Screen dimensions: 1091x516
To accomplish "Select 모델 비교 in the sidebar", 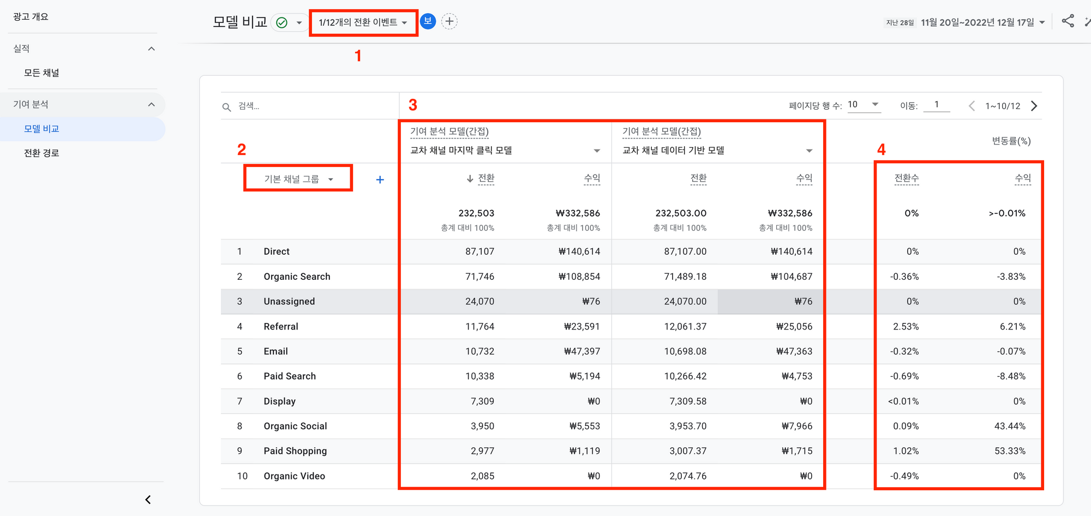I will tap(41, 129).
